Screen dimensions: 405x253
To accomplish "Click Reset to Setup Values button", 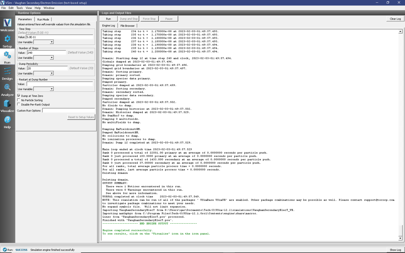I will (81, 117).
